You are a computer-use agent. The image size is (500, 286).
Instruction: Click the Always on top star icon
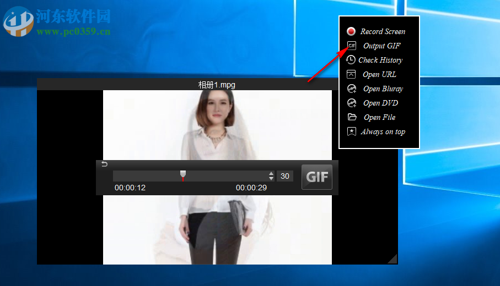click(351, 131)
